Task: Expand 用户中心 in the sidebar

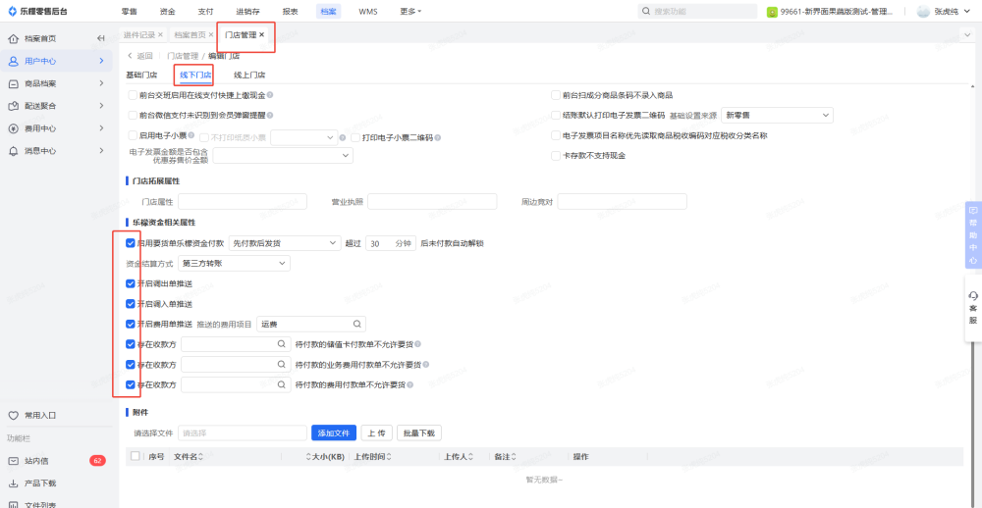Action: click(x=101, y=62)
